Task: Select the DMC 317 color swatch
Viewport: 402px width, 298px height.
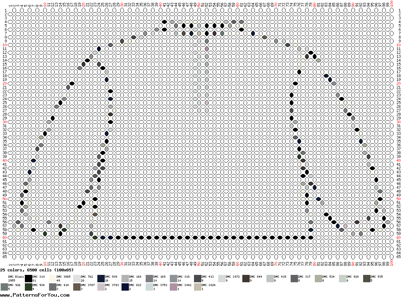Action: coord(294,278)
